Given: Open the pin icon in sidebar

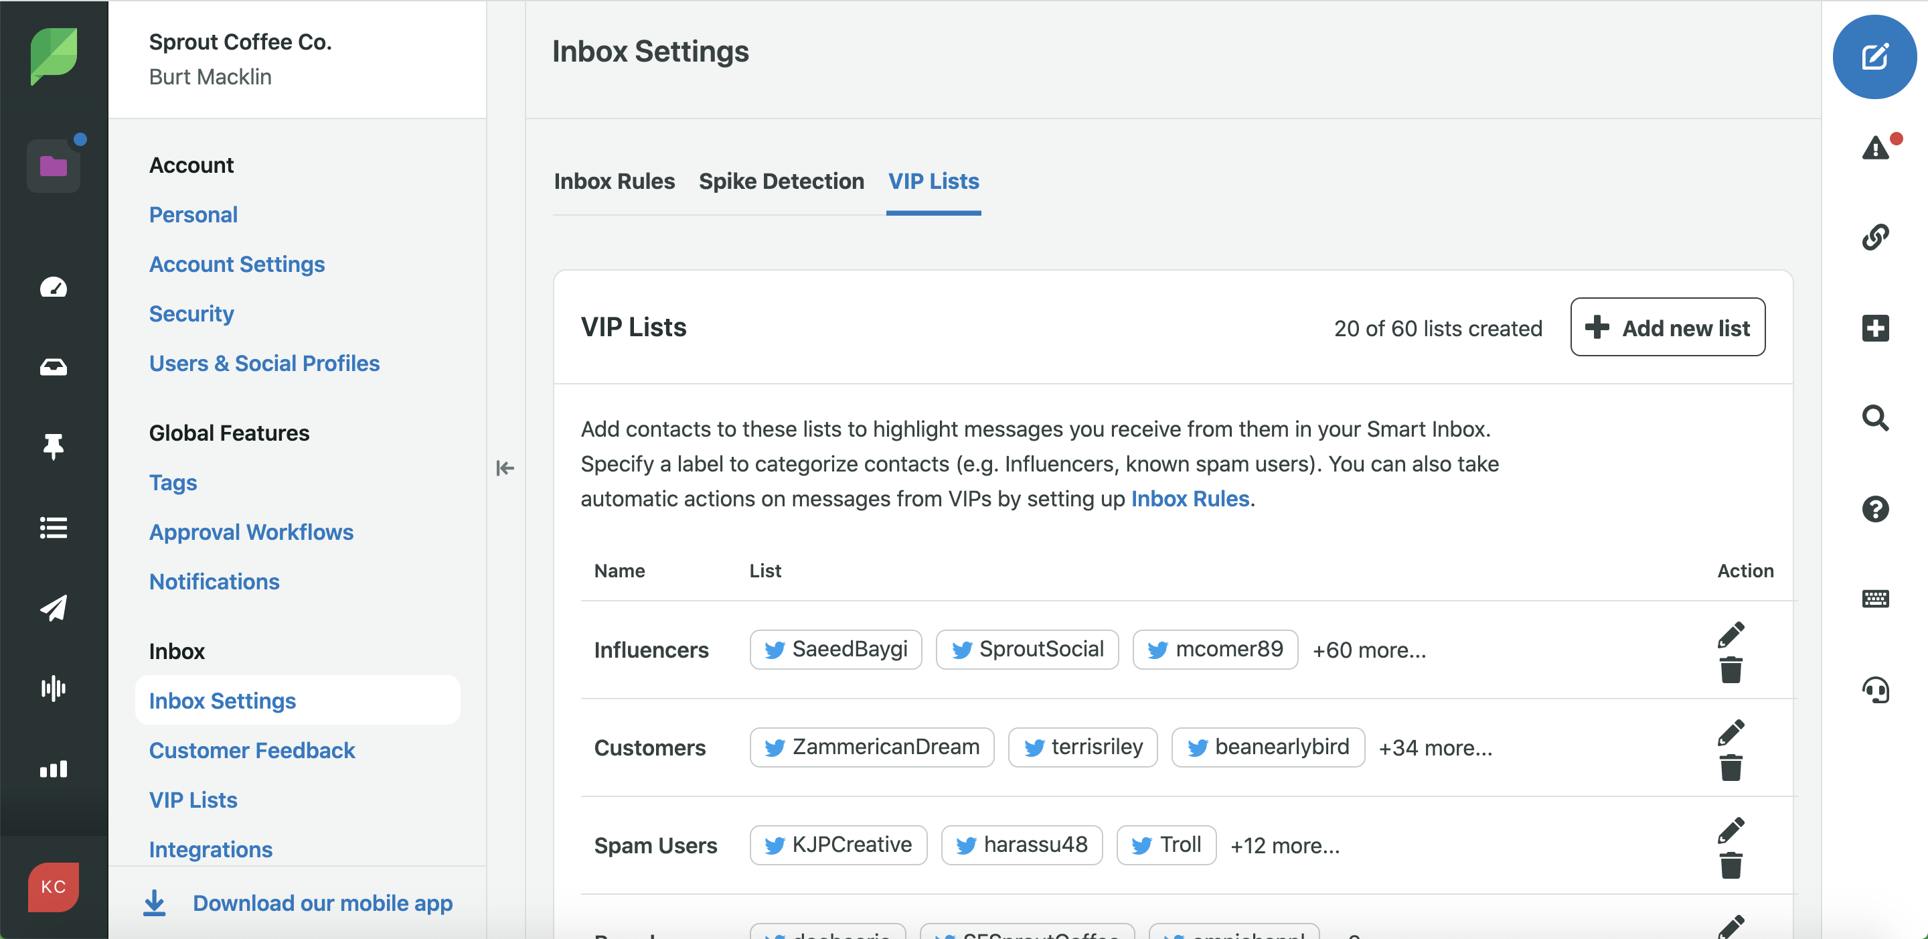Looking at the screenshot, I should (x=54, y=447).
